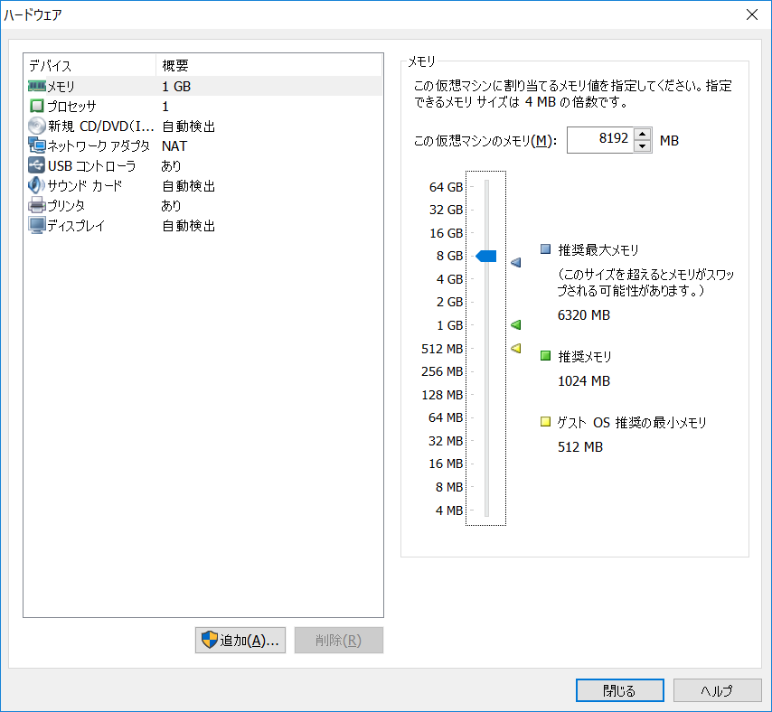The width and height of the screenshot is (772, 712).
Task: Click the green 推奨メモリ marker triangle
Action: 517,324
